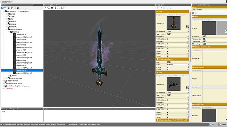Select ums-sword-08-light-off in the tree

tap(24, 73)
